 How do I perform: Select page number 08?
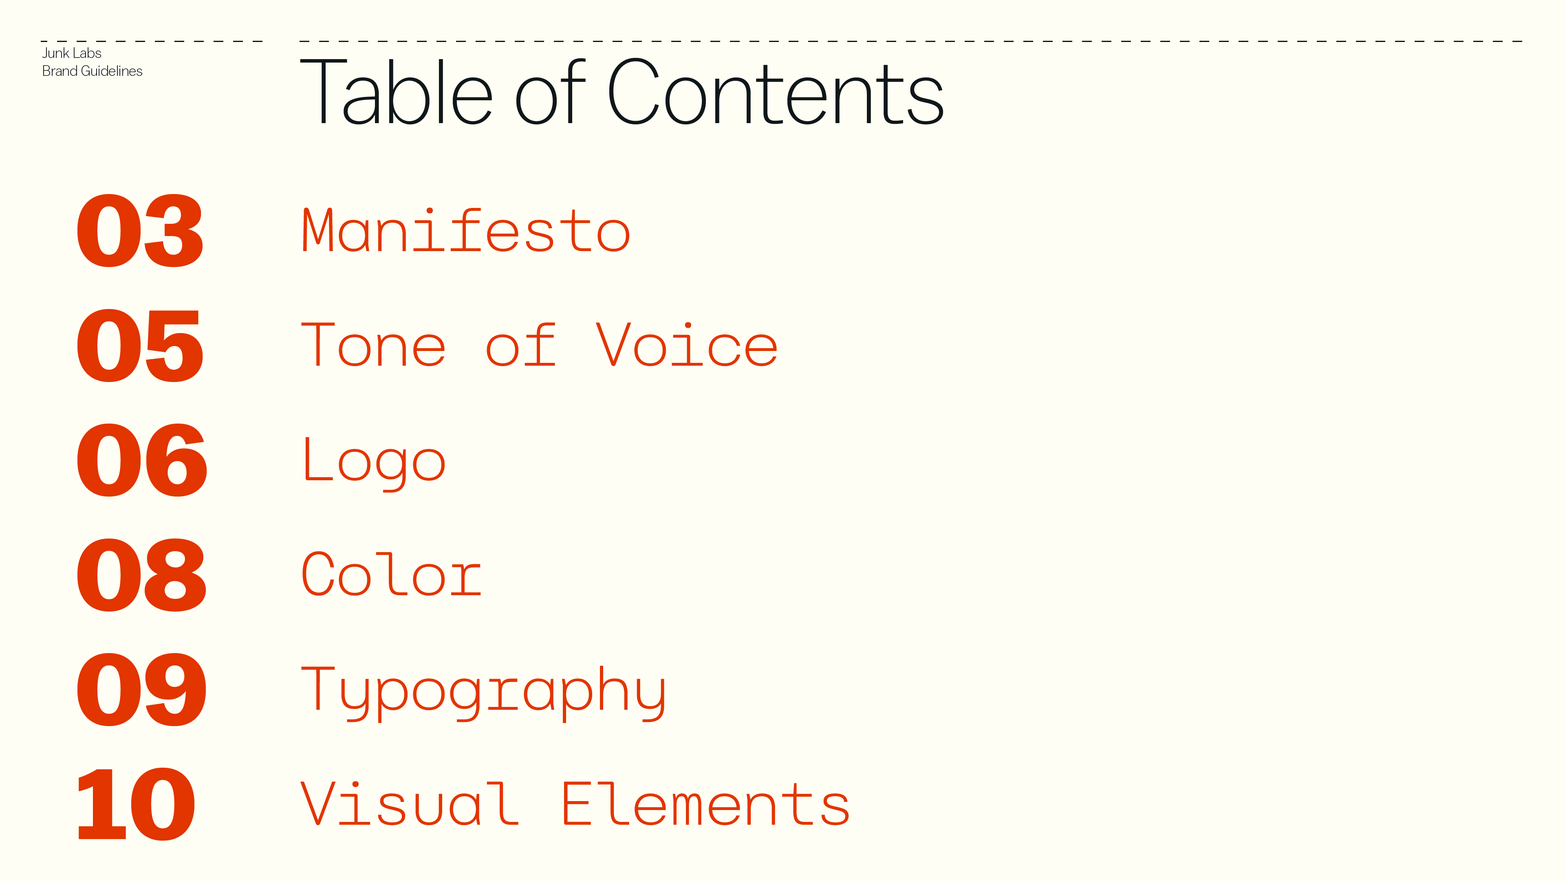pos(141,575)
